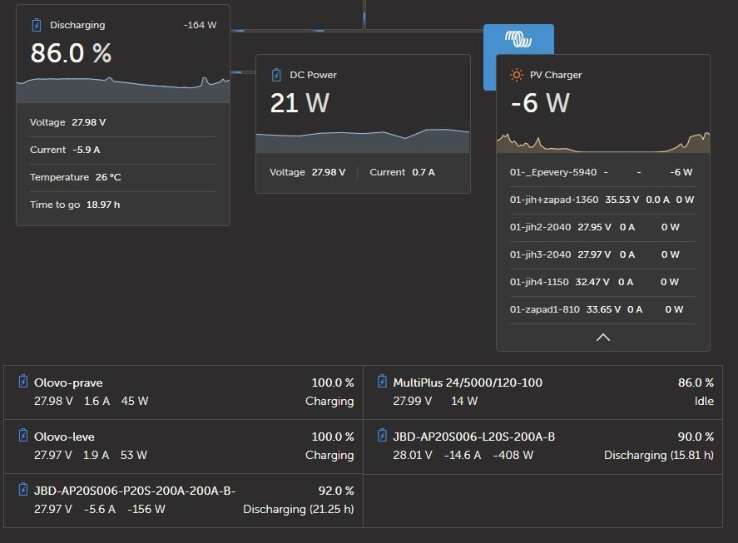Click the 53 W value of Olovo-leve
This screenshot has width=738, height=543.
[134, 455]
